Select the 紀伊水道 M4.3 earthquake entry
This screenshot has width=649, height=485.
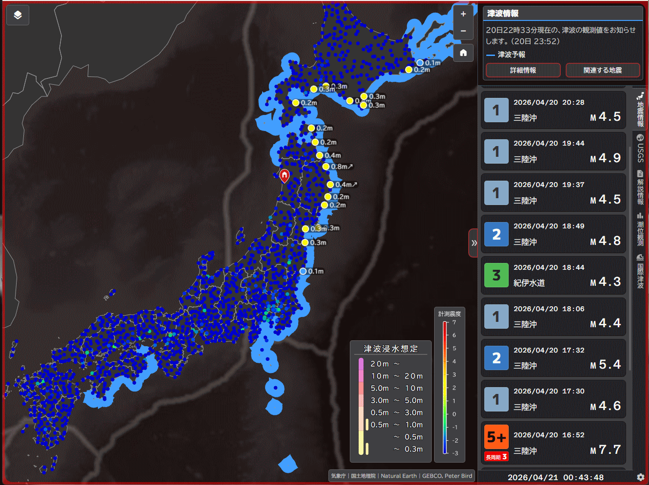click(553, 275)
